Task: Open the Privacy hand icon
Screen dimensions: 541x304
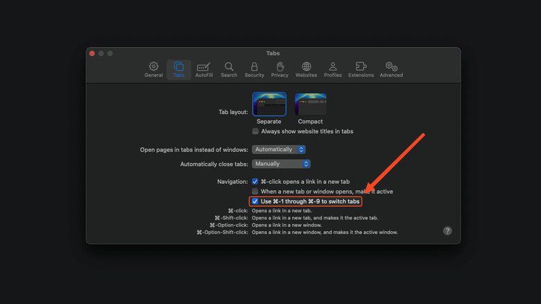Action: (x=280, y=69)
